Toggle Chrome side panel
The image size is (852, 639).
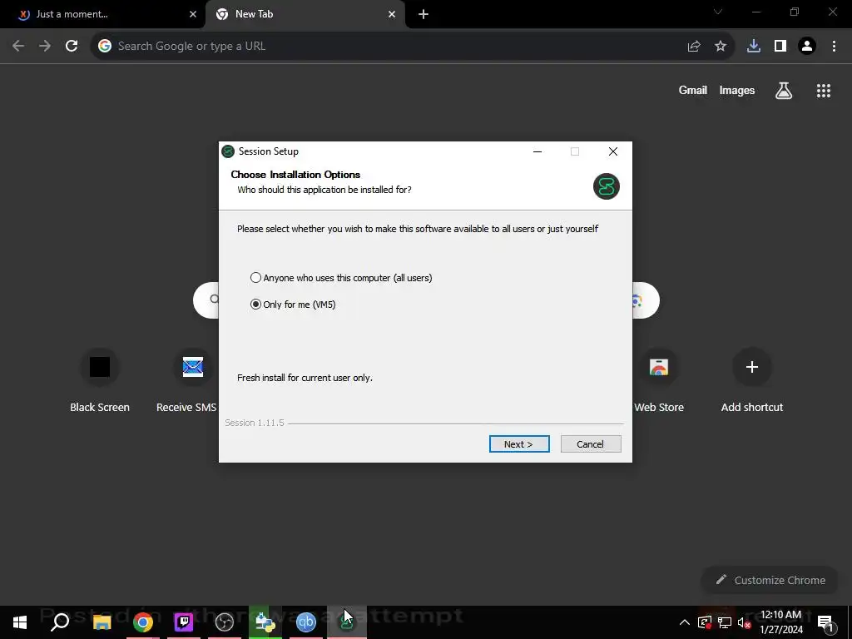coord(780,47)
